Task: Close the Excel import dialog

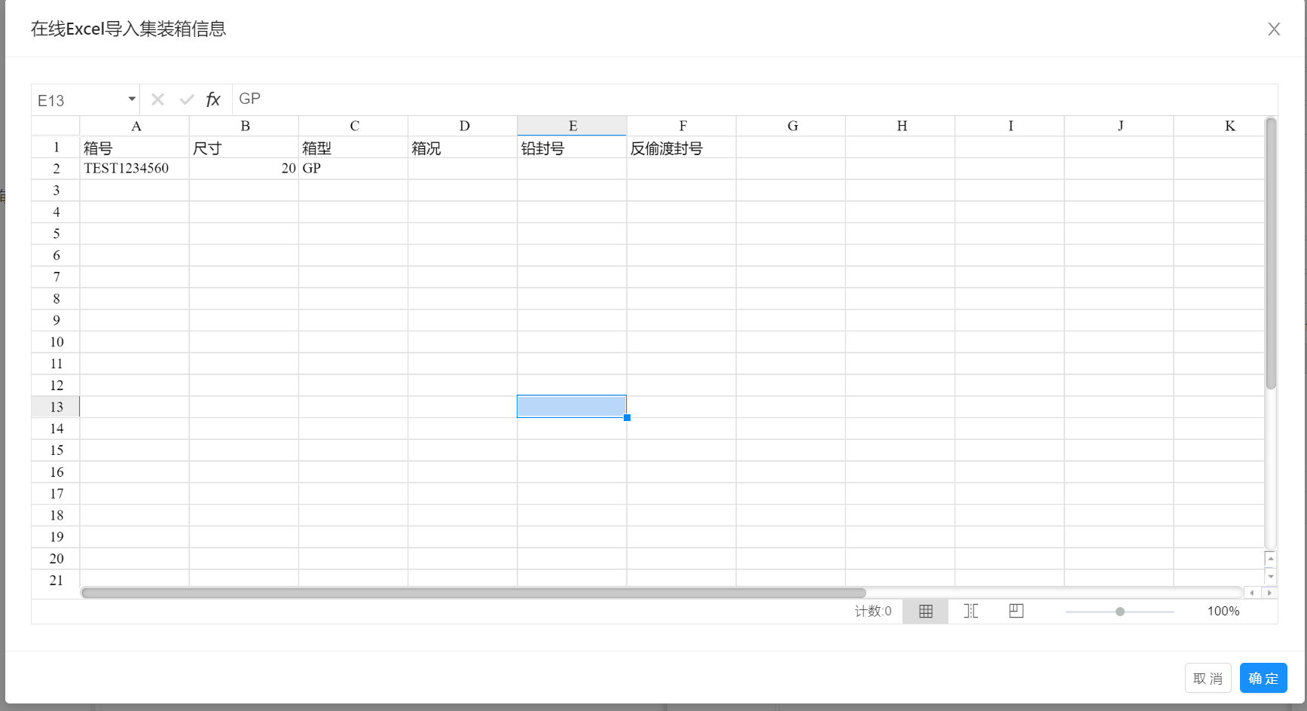Action: [x=1274, y=29]
